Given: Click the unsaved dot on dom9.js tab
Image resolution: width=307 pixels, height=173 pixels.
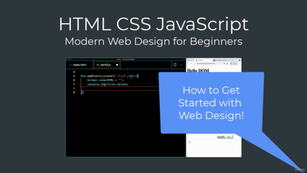Looking at the screenshot, I should pos(117,65).
